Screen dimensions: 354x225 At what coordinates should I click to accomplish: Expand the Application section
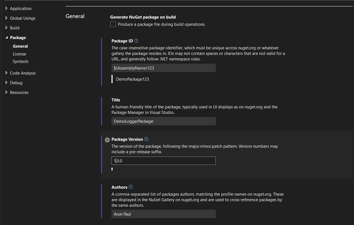coord(7,9)
